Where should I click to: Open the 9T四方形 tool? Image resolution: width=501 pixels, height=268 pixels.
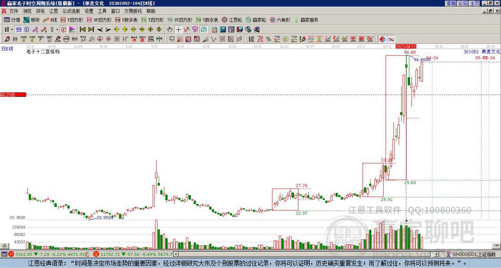(180, 20)
